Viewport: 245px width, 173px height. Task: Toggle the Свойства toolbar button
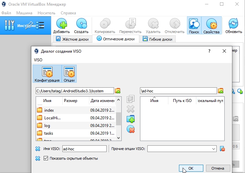coord(211,25)
